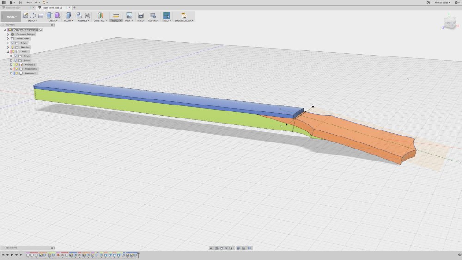Open the MODIFY menu

coord(68,21)
